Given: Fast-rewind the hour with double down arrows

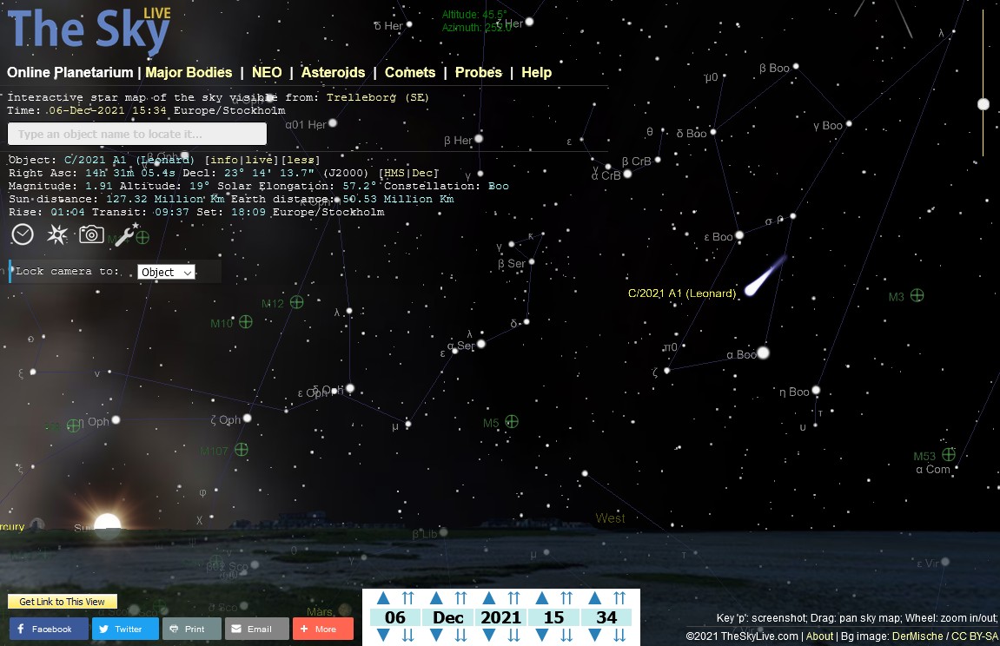Looking at the screenshot, I should [566, 636].
